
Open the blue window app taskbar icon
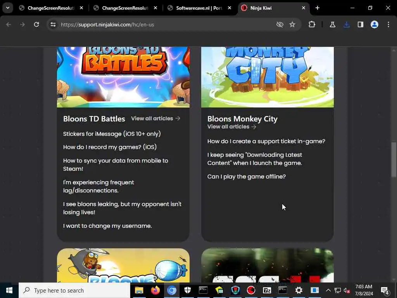(x=315, y=290)
